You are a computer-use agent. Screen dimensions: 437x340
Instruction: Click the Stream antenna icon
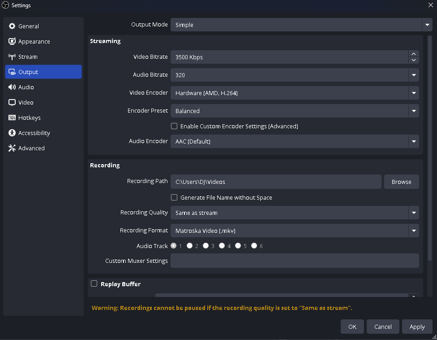pos(12,57)
